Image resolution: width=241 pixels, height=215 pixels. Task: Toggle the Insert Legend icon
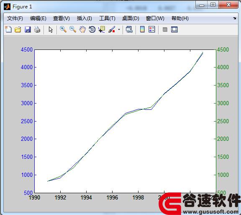point(152,29)
